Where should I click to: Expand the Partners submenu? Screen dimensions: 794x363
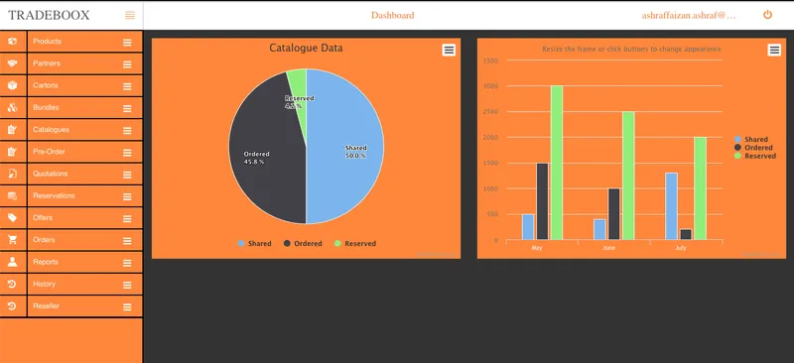127,64
